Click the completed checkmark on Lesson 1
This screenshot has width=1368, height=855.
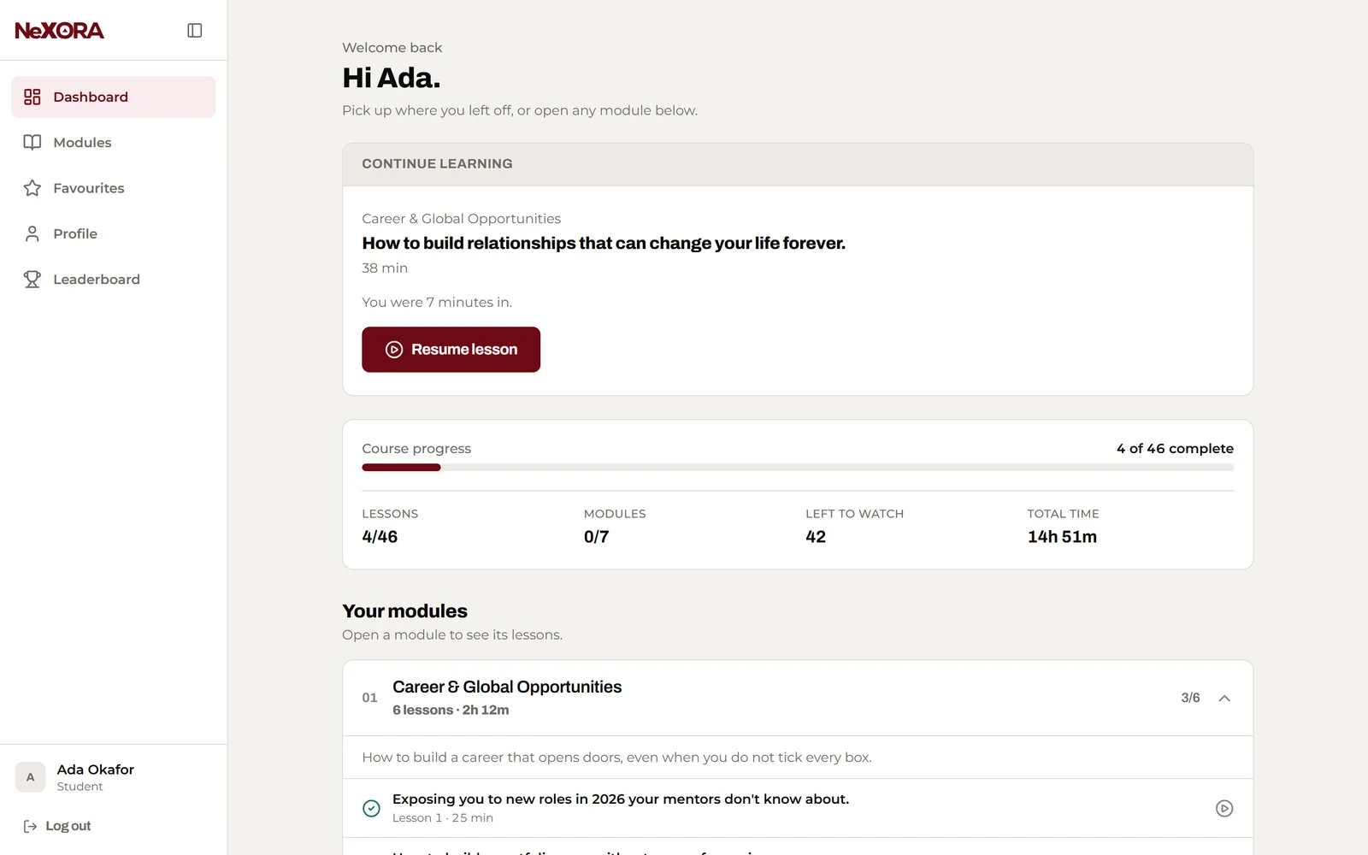click(371, 808)
